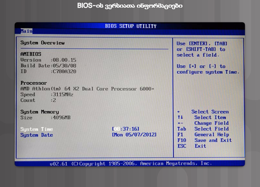Click the BIOS SETUP UTILITY title bar
Image resolution: width=260 pixels, height=187 pixels.
[x=131, y=26]
